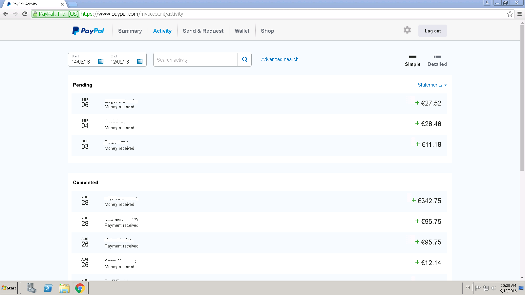Go forward with the browser arrow
This screenshot has width=525, height=295.
tap(15, 14)
